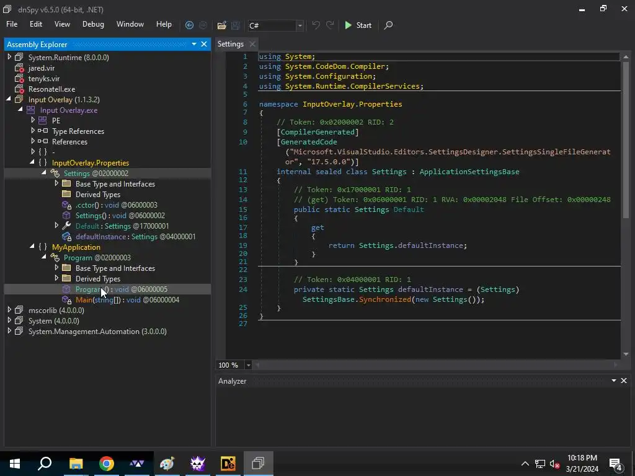Click the Program @02000003 class icon
635x476 pixels.
tap(55, 257)
